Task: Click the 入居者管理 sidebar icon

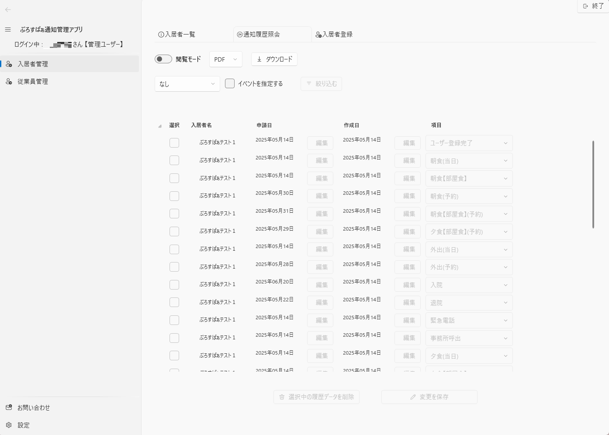Action: tap(9, 64)
